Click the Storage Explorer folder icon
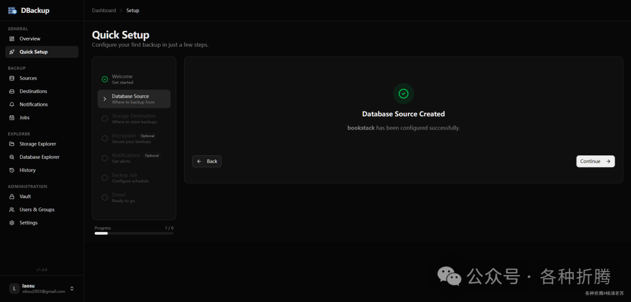The width and height of the screenshot is (631, 302). pyautogui.click(x=12, y=144)
